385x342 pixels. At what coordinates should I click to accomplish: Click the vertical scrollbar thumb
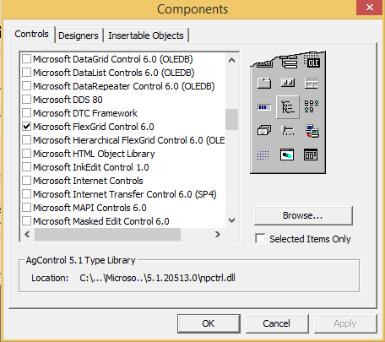tap(232, 119)
